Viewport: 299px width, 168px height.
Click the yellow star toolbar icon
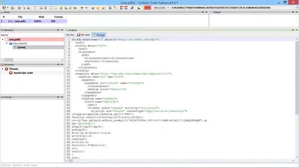[98, 8]
